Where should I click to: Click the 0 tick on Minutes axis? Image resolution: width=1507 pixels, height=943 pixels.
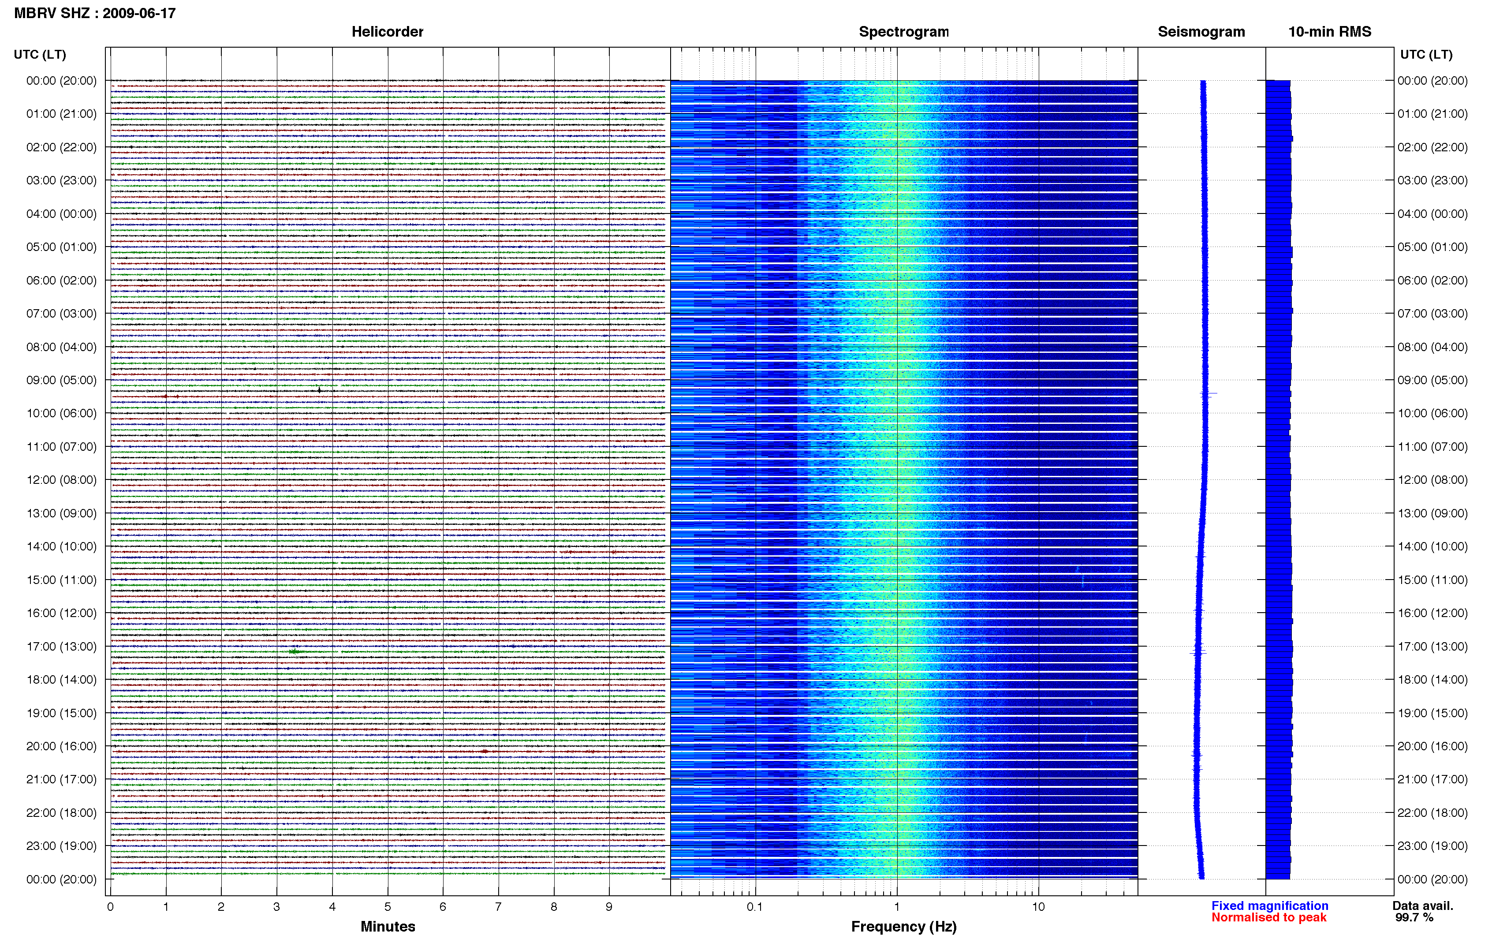pyautogui.click(x=110, y=907)
